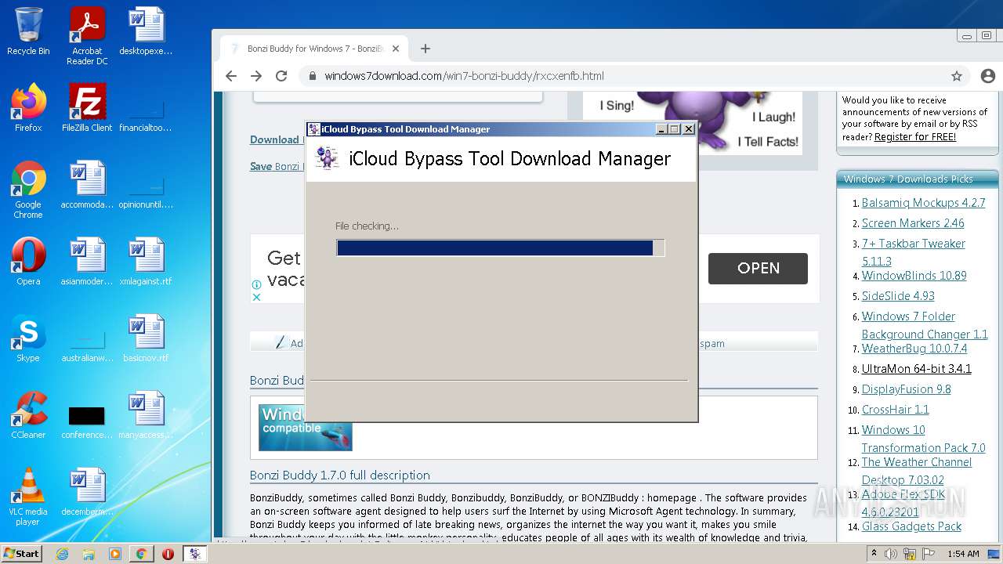
Task: Click the Windows compatible badge image
Action: click(305, 427)
